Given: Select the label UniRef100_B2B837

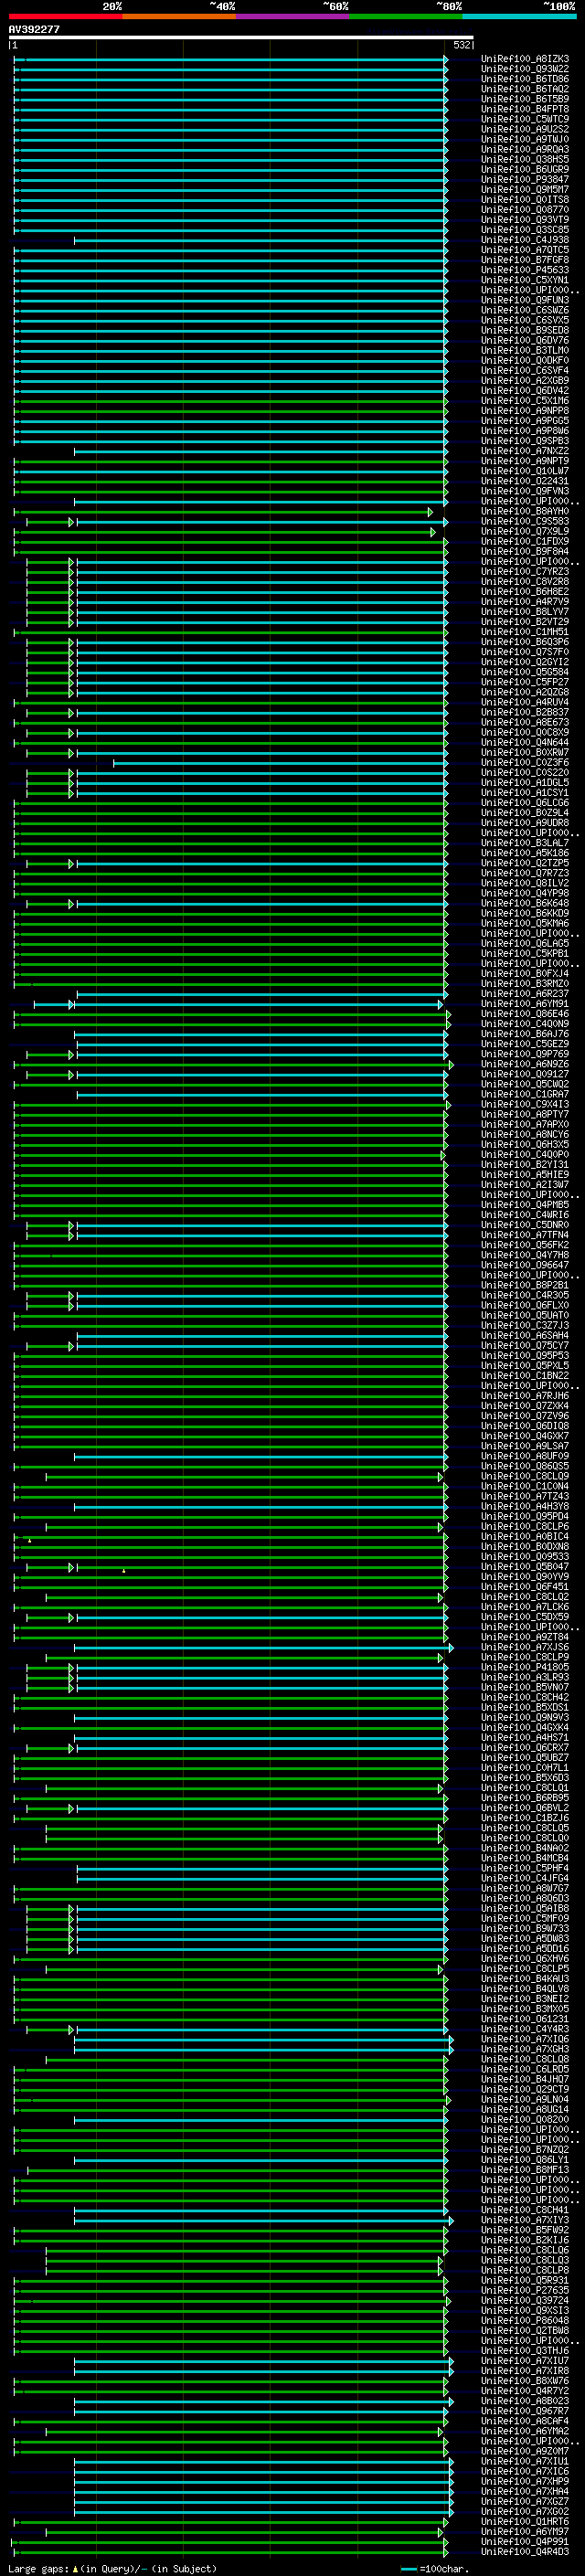Looking at the screenshot, I should (x=525, y=712).
